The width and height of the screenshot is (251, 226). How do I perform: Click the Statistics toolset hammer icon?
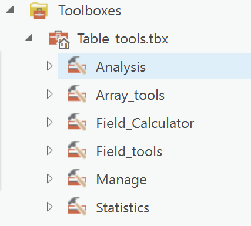pyautogui.click(x=77, y=206)
